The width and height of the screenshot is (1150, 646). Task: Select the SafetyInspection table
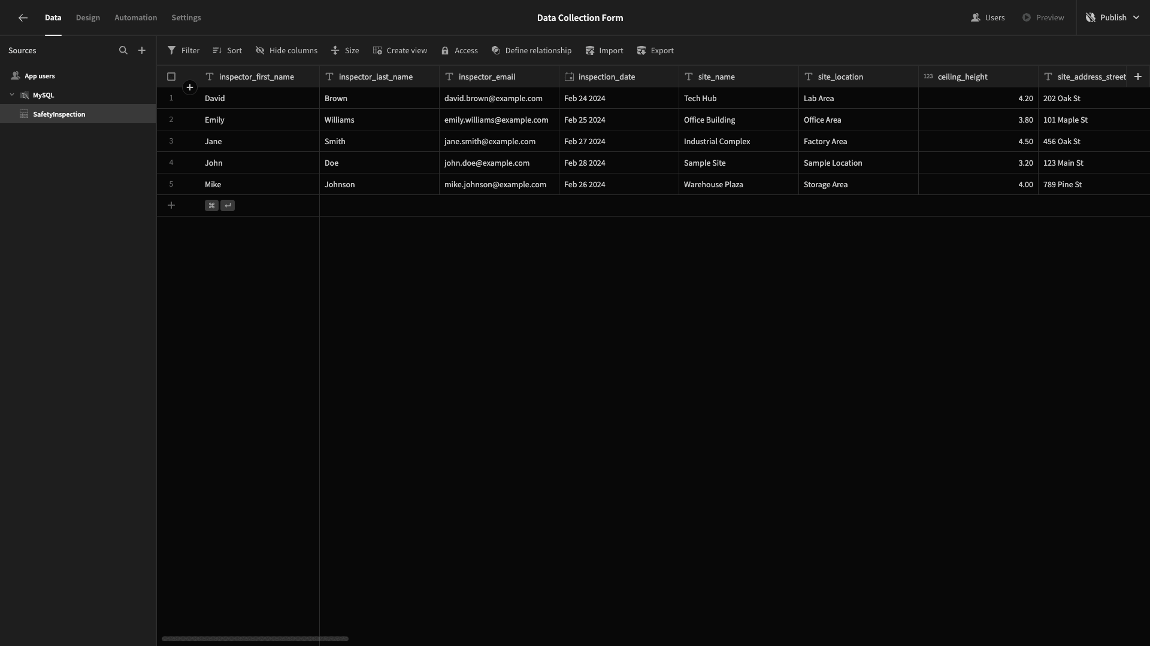[78, 114]
